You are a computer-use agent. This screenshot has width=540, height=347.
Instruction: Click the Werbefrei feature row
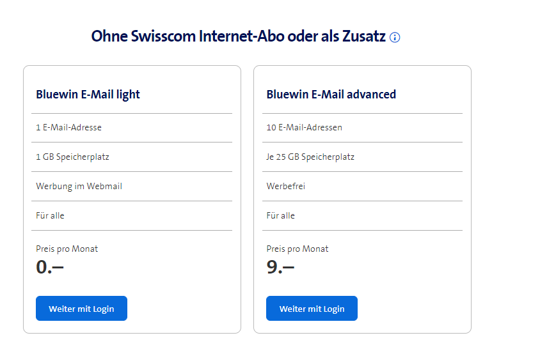(285, 186)
